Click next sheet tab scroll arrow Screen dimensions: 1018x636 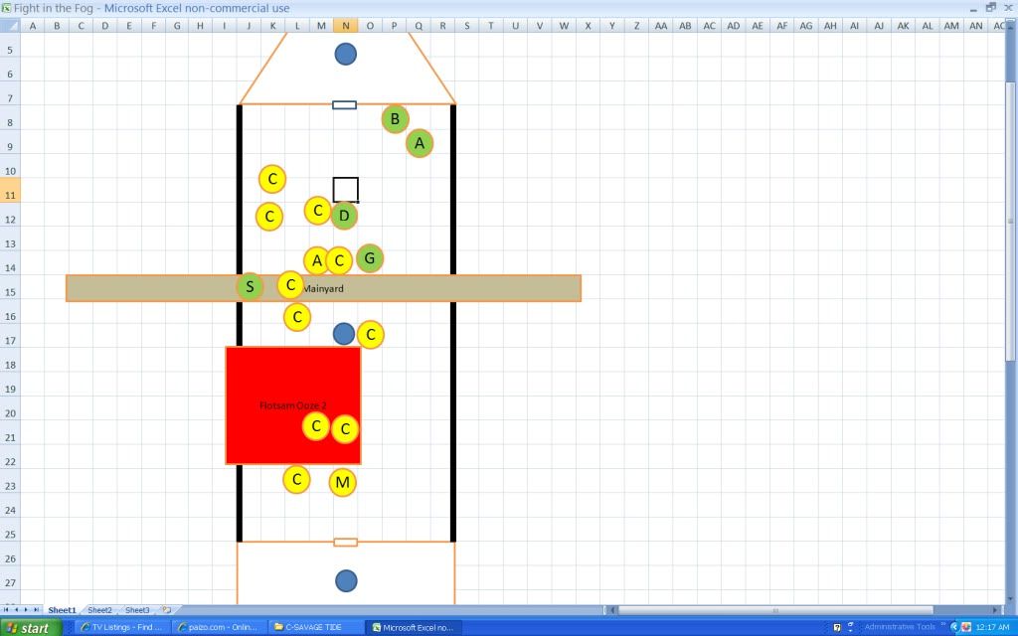[x=26, y=610]
